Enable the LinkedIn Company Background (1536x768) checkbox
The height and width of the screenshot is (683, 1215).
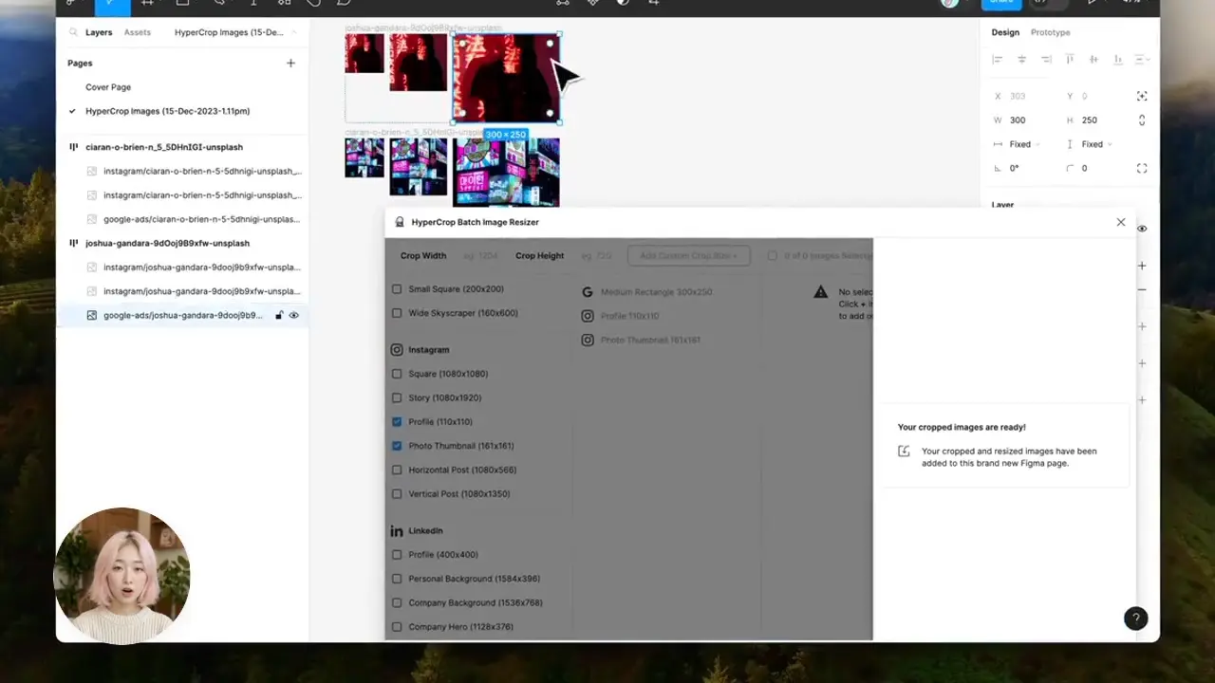click(397, 603)
